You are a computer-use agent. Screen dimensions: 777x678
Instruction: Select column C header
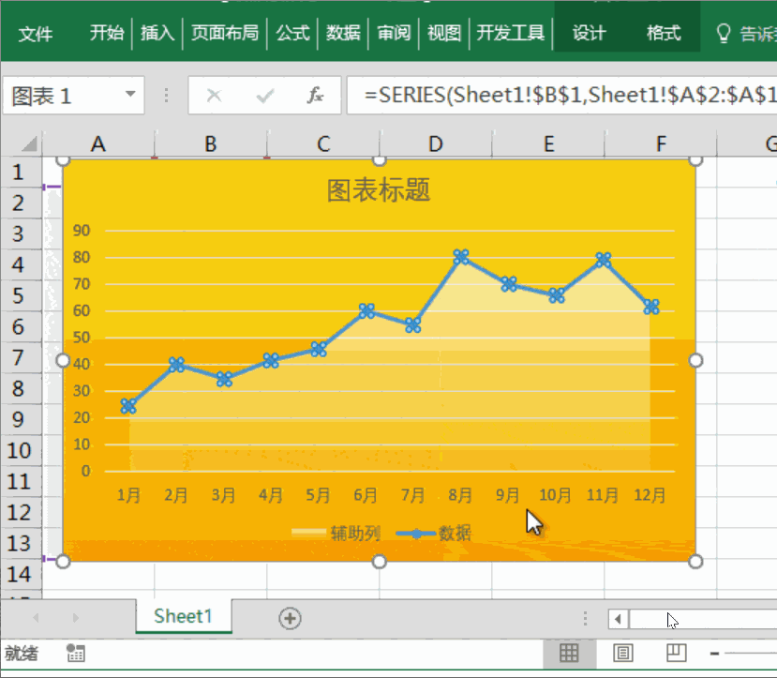[x=323, y=144]
